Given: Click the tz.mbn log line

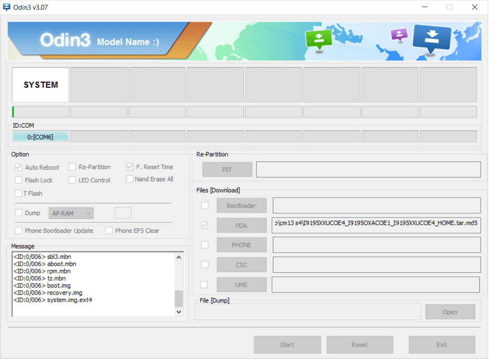Looking at the screenshot, I should point(39,278).
